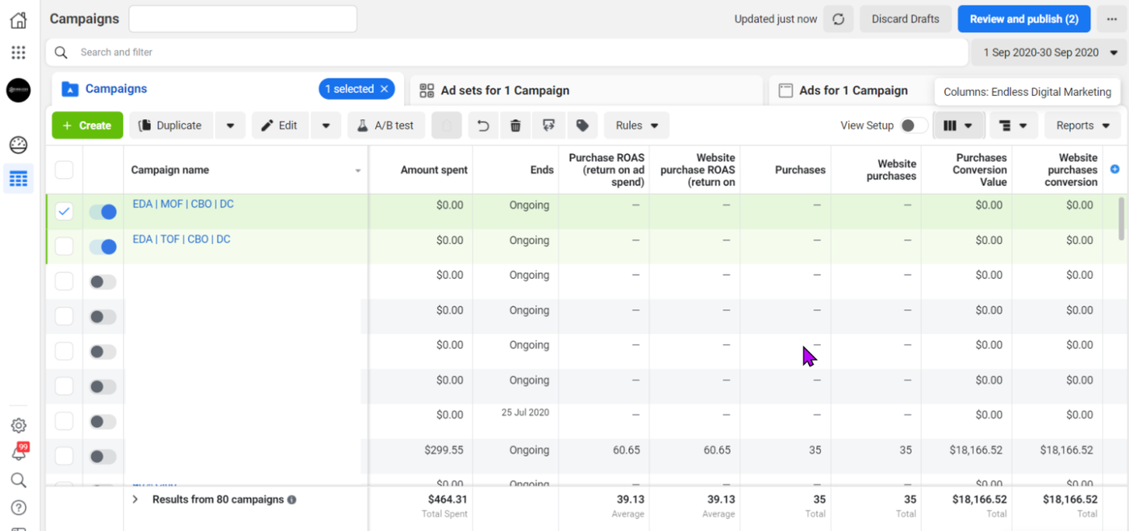Open the date range 1 Sep 2020-30 Sep 2020 picker

1050,52
